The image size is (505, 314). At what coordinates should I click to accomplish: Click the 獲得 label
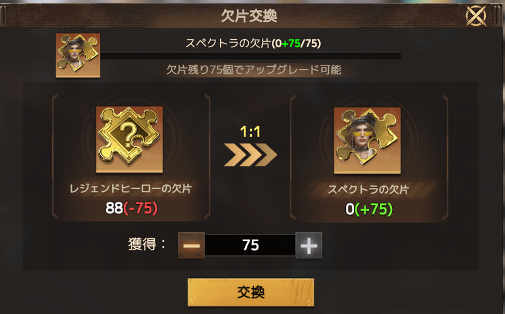tap(146, 244)
